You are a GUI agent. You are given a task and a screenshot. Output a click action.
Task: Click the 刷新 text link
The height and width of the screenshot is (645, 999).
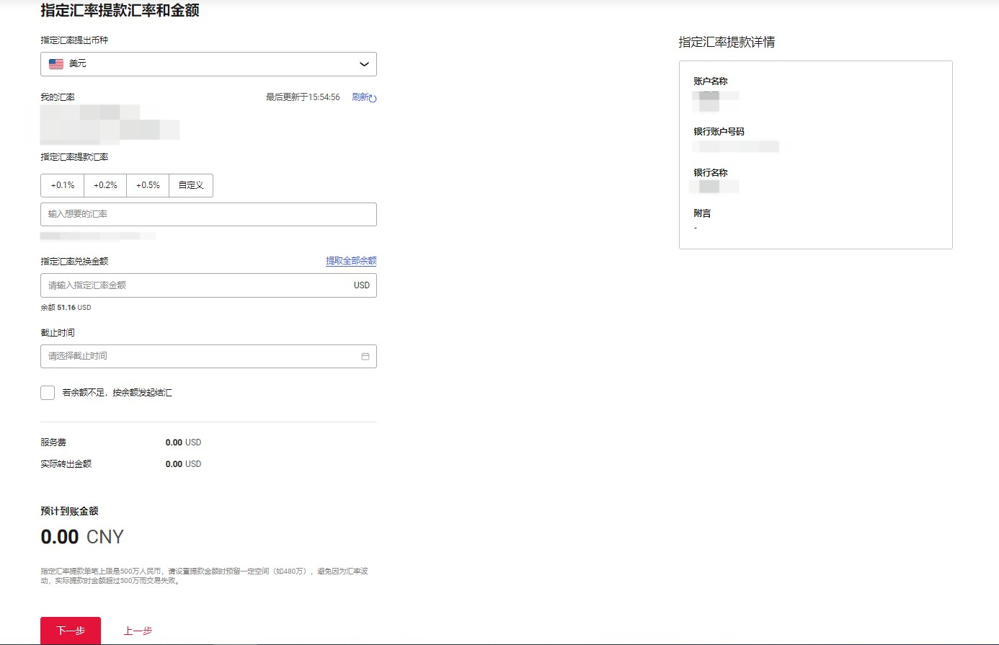360,97
